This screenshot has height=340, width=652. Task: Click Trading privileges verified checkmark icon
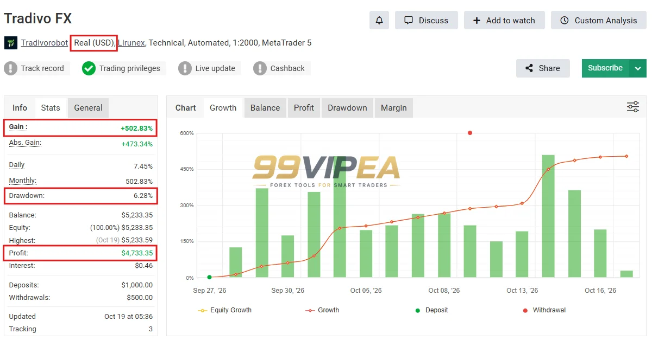tap(89, 68)
